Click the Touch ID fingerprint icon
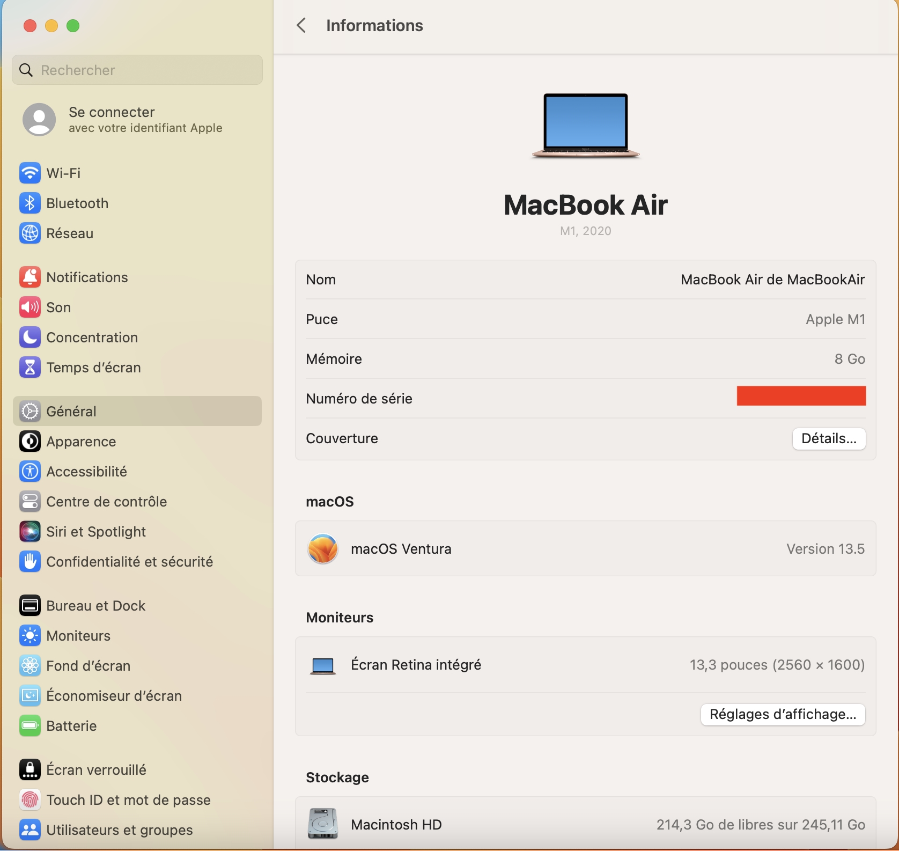 tap(30, 799)
